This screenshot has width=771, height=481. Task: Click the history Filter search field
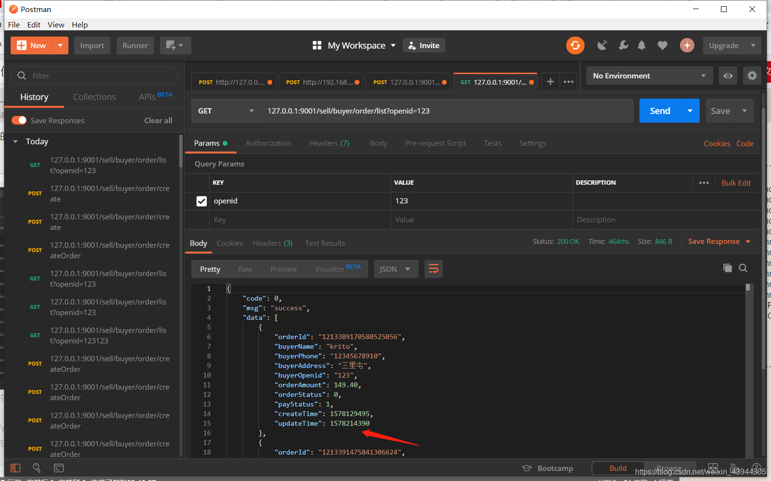coord(94,76)
